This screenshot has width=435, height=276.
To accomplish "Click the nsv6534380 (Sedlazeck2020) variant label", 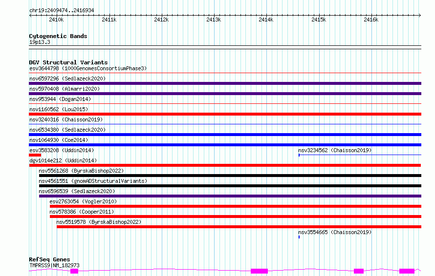I will coord(67,130).
